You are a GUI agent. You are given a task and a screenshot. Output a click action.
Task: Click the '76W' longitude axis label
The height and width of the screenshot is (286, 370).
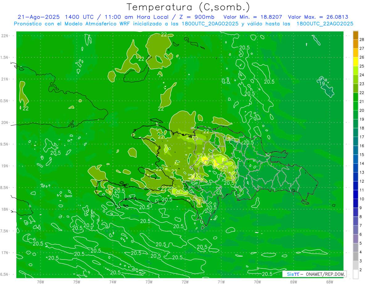click(40, 282)
